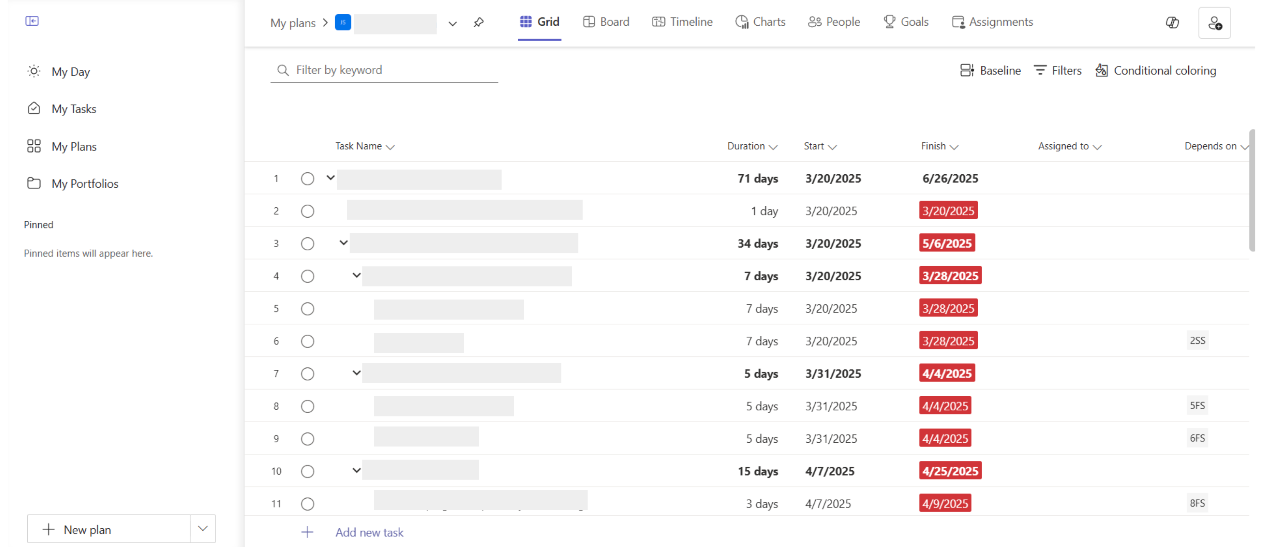Pin the current plan with pushpin icon
The image size is (1262, 559).
(479, 23)
